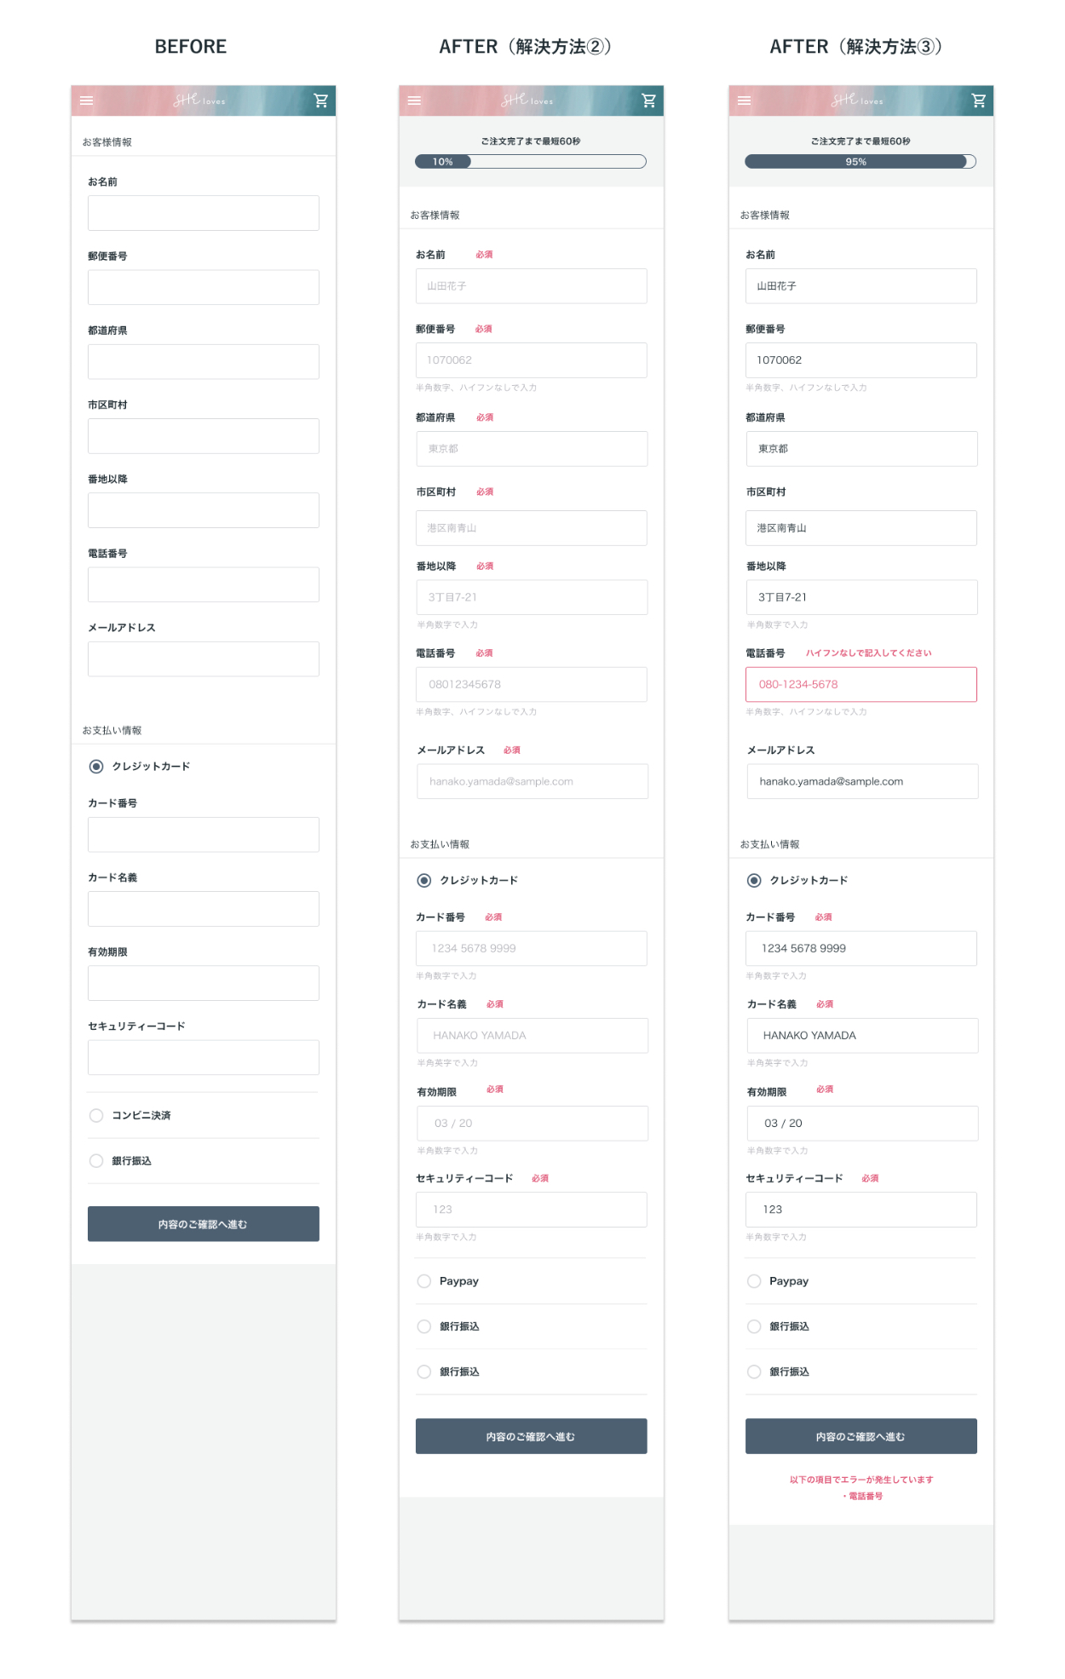Click the 10% order progress bar

(x=530, y=162)
